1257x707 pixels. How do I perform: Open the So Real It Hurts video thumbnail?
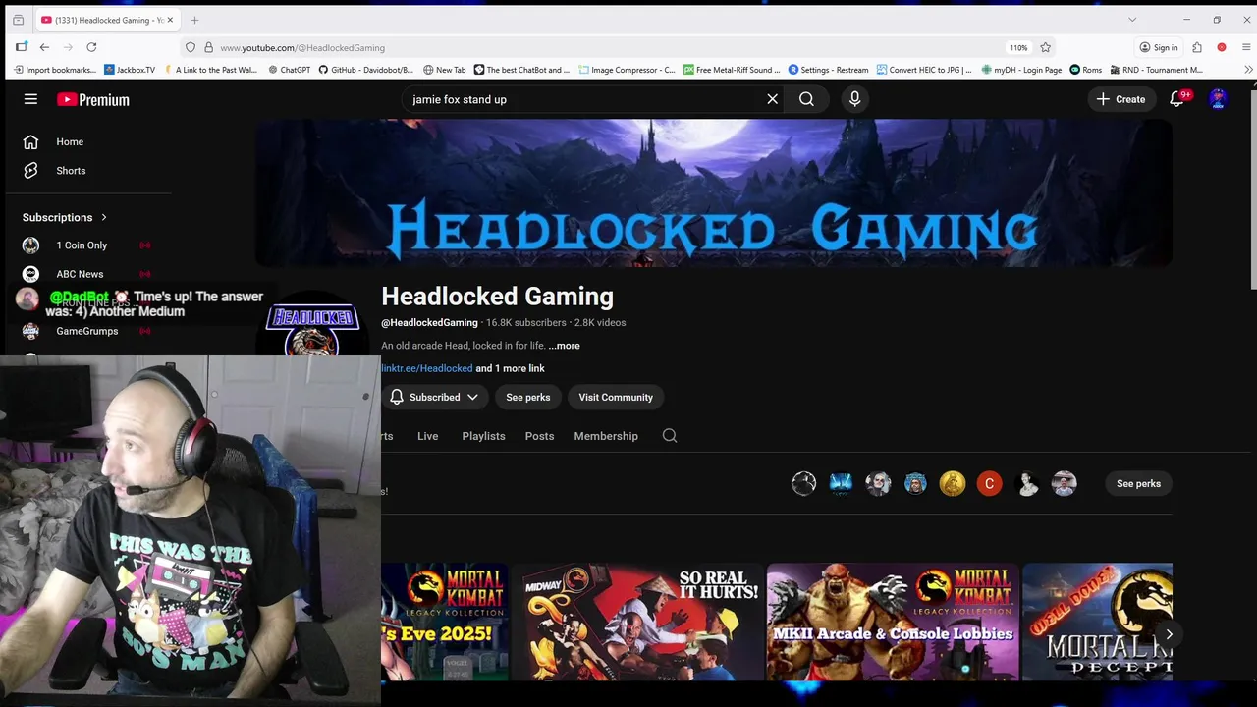click(637, 622)
